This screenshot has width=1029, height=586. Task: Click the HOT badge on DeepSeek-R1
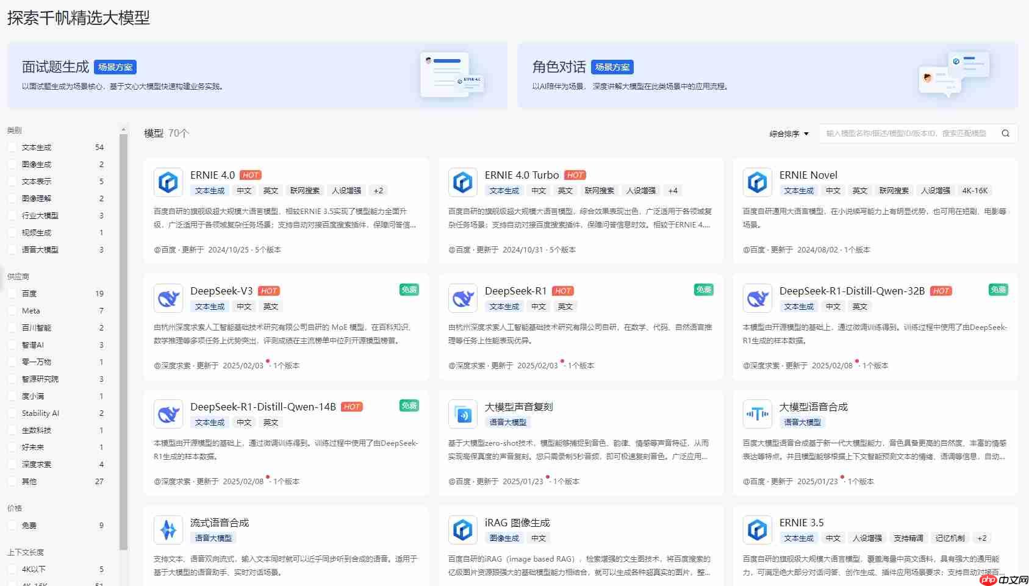pyautogui.click(x=564, y=291)
